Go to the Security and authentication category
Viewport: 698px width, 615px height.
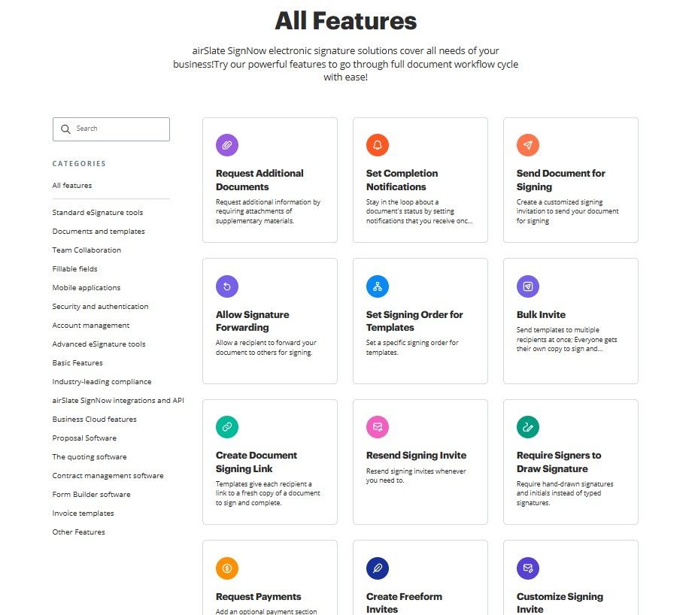tap(100, 307)
